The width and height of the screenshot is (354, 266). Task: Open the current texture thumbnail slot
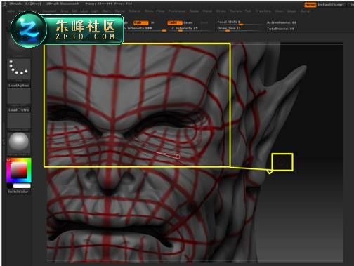click(x=19, y=121)
